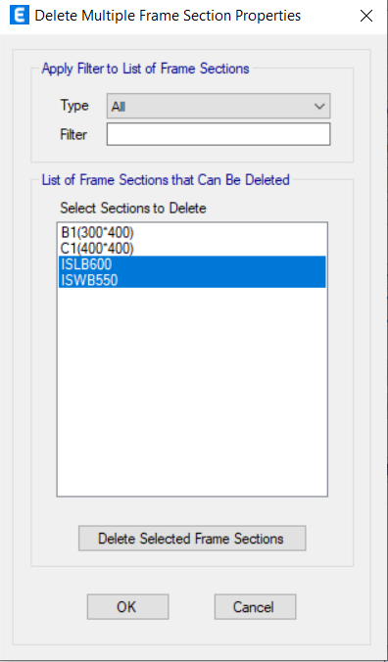The height and width of the screenshot is (662, 388).
Task: Click the Type label
Action: pyautogui.click(x=74, y=106)
